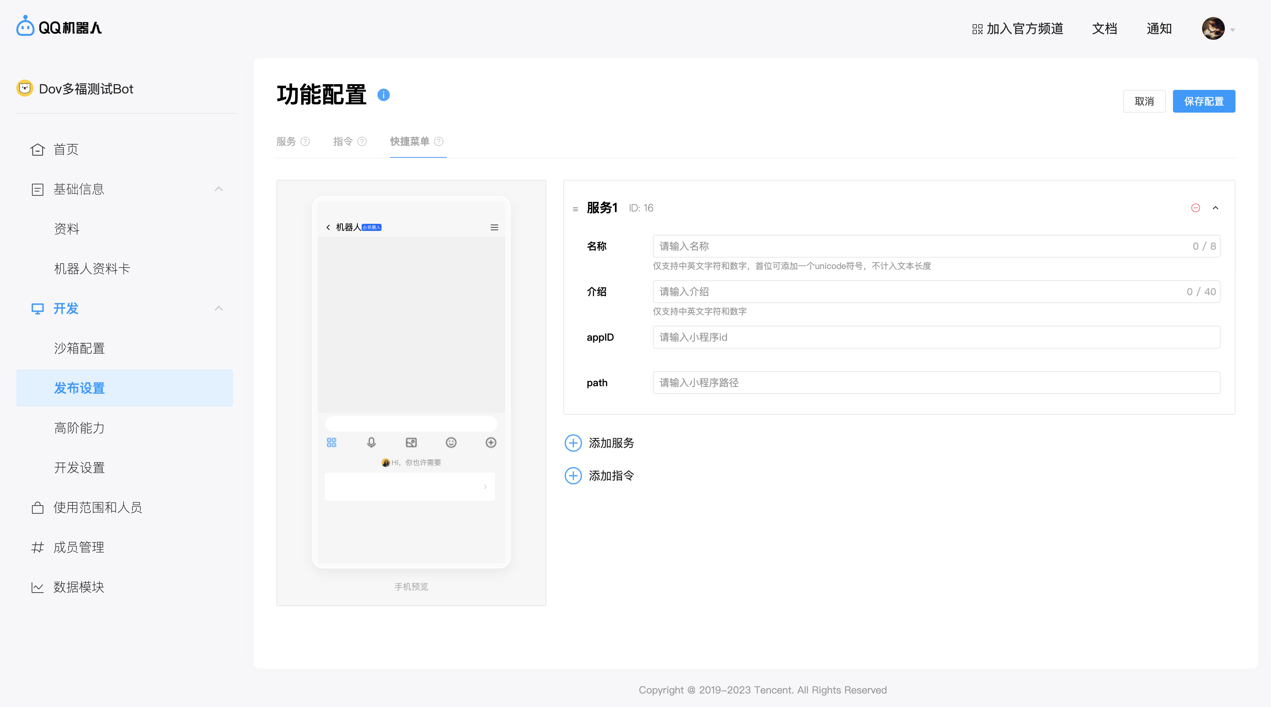
Task: Click the hamburger menu icon in phone preview
Action: click(x=494, y=227)
